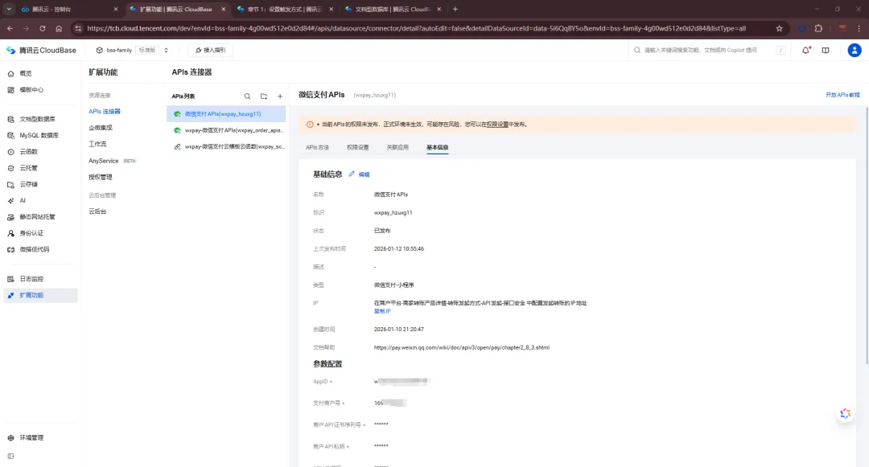
Task: Click 接入指引 button
Action: [211, 51]
